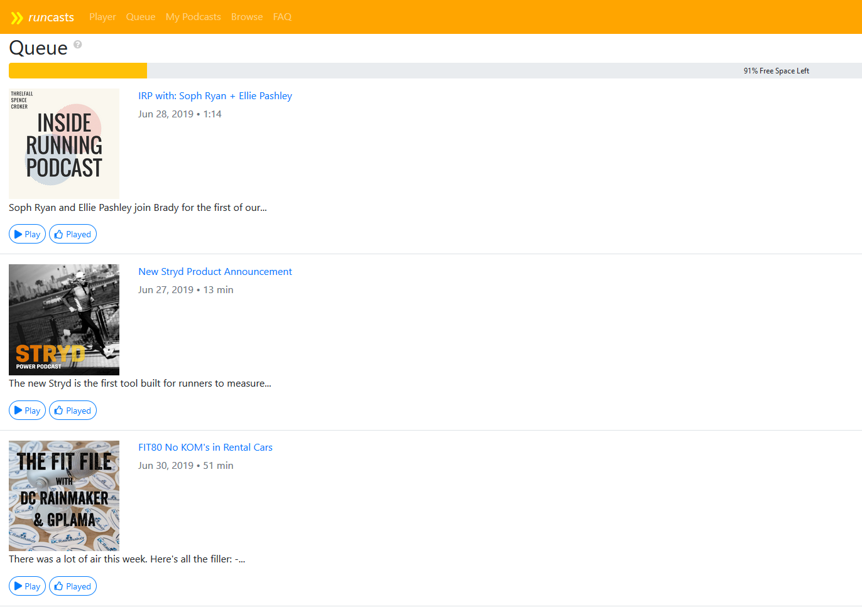Play the FIT80 Rental Cars episode
The height and width of the screenshot is (612, 862).
click(x=27, y=586)
